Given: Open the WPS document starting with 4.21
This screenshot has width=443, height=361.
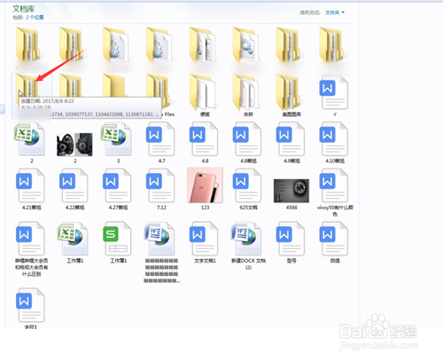Looking at the screenshot, I should pos(31,189).
